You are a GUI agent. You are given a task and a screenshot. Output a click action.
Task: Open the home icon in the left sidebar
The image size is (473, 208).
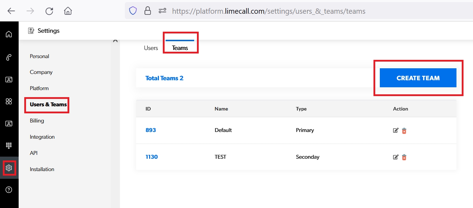point(9,34)
